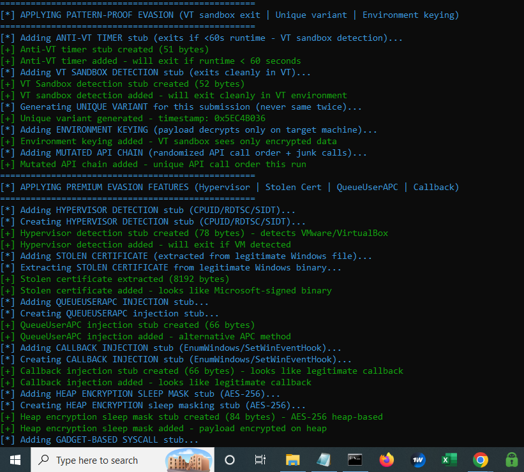Image resolution: width=524 pixels, height=472 pixels.
Task: Click timestamp value '0x5EC4B036' line
Action: click(133, 118)
